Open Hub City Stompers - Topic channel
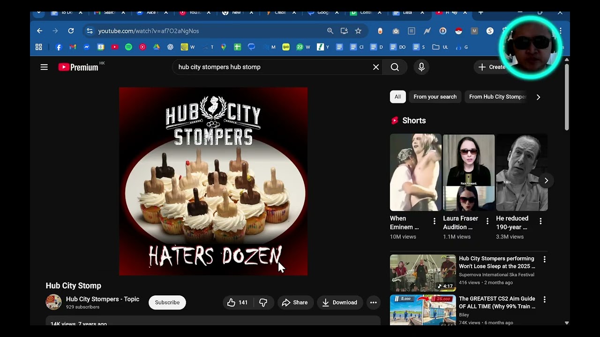Screen dimensions: 600x337 coord(103,299)
